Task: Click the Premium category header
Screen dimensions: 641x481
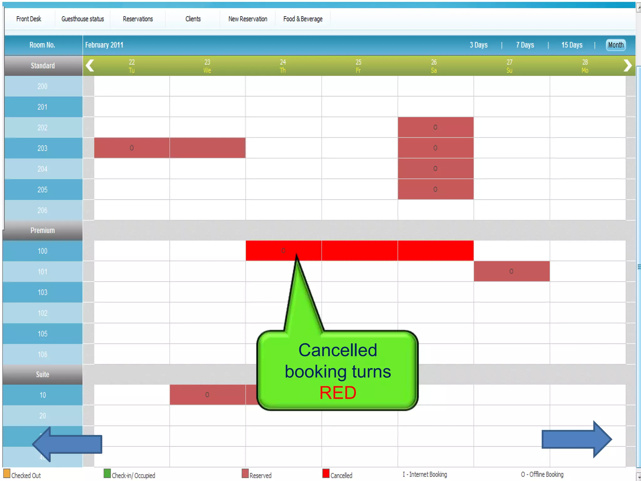Action: 43,230
